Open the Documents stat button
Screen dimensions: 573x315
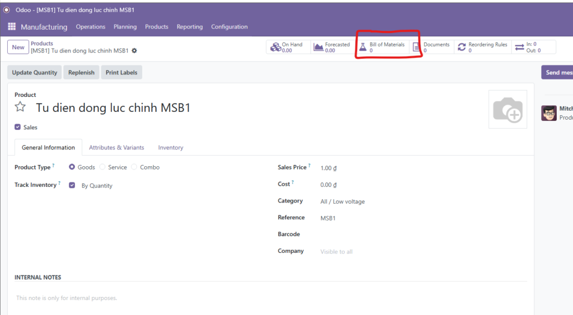coord(431,47)
